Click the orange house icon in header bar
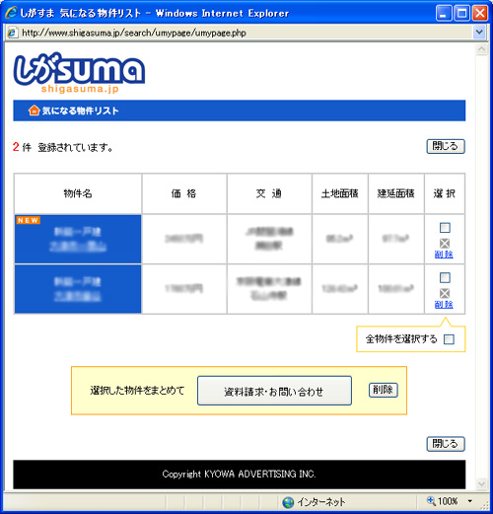Image resolution: width=493 pixels, height=514 pixels. pyautogui.click(x=34, y=110)
